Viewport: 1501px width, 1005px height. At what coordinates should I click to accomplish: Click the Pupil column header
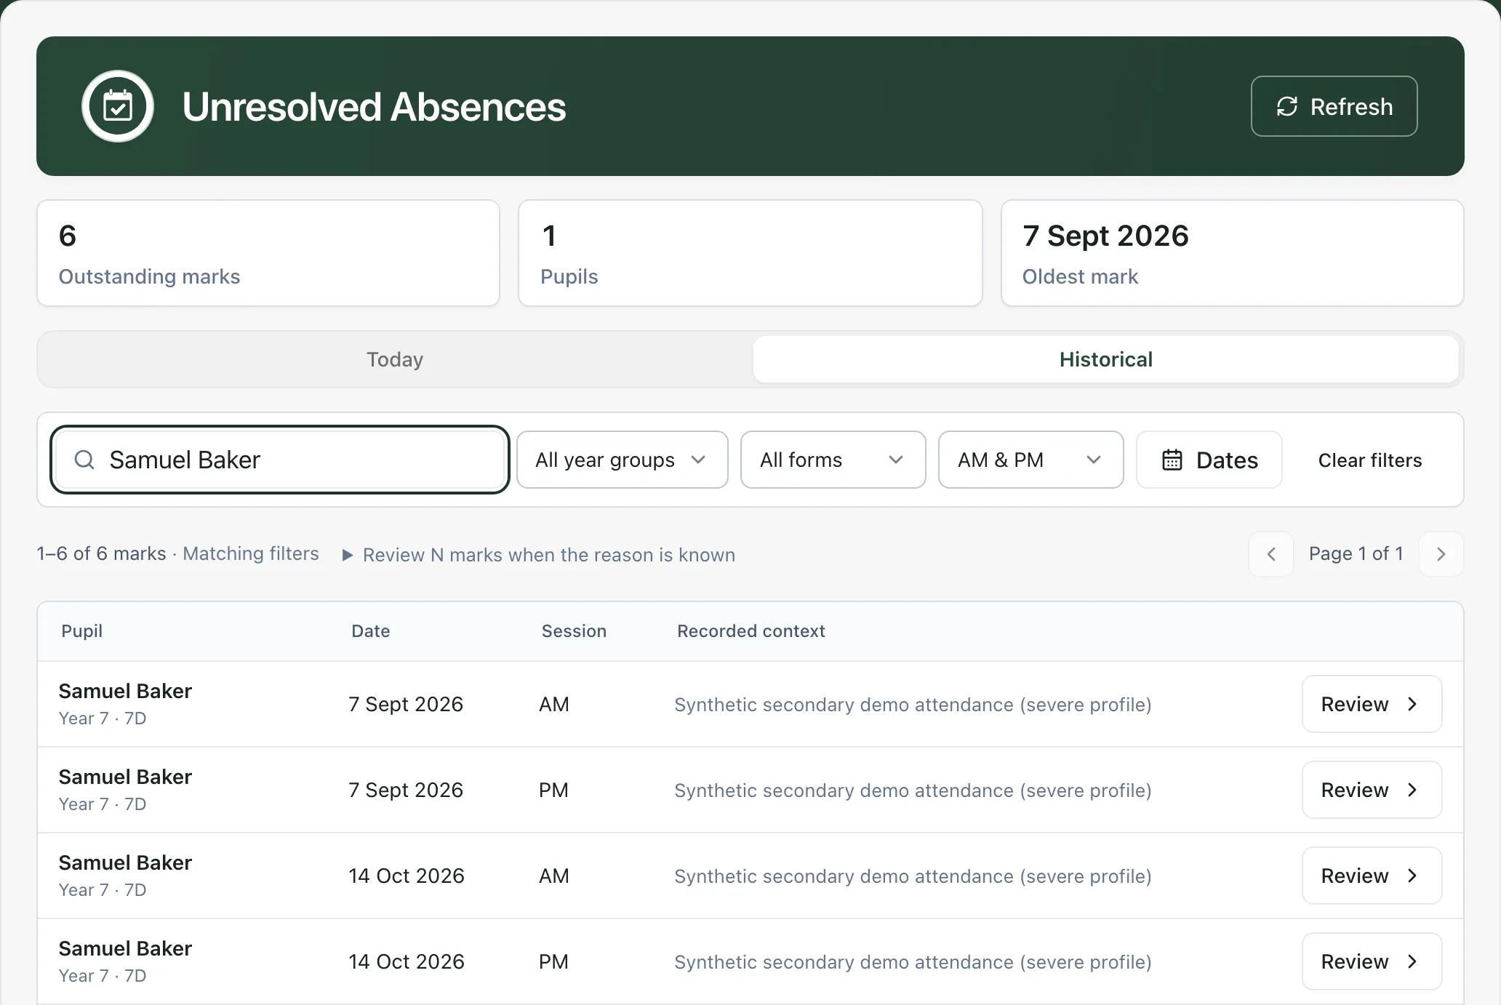[x=81, y=631]
